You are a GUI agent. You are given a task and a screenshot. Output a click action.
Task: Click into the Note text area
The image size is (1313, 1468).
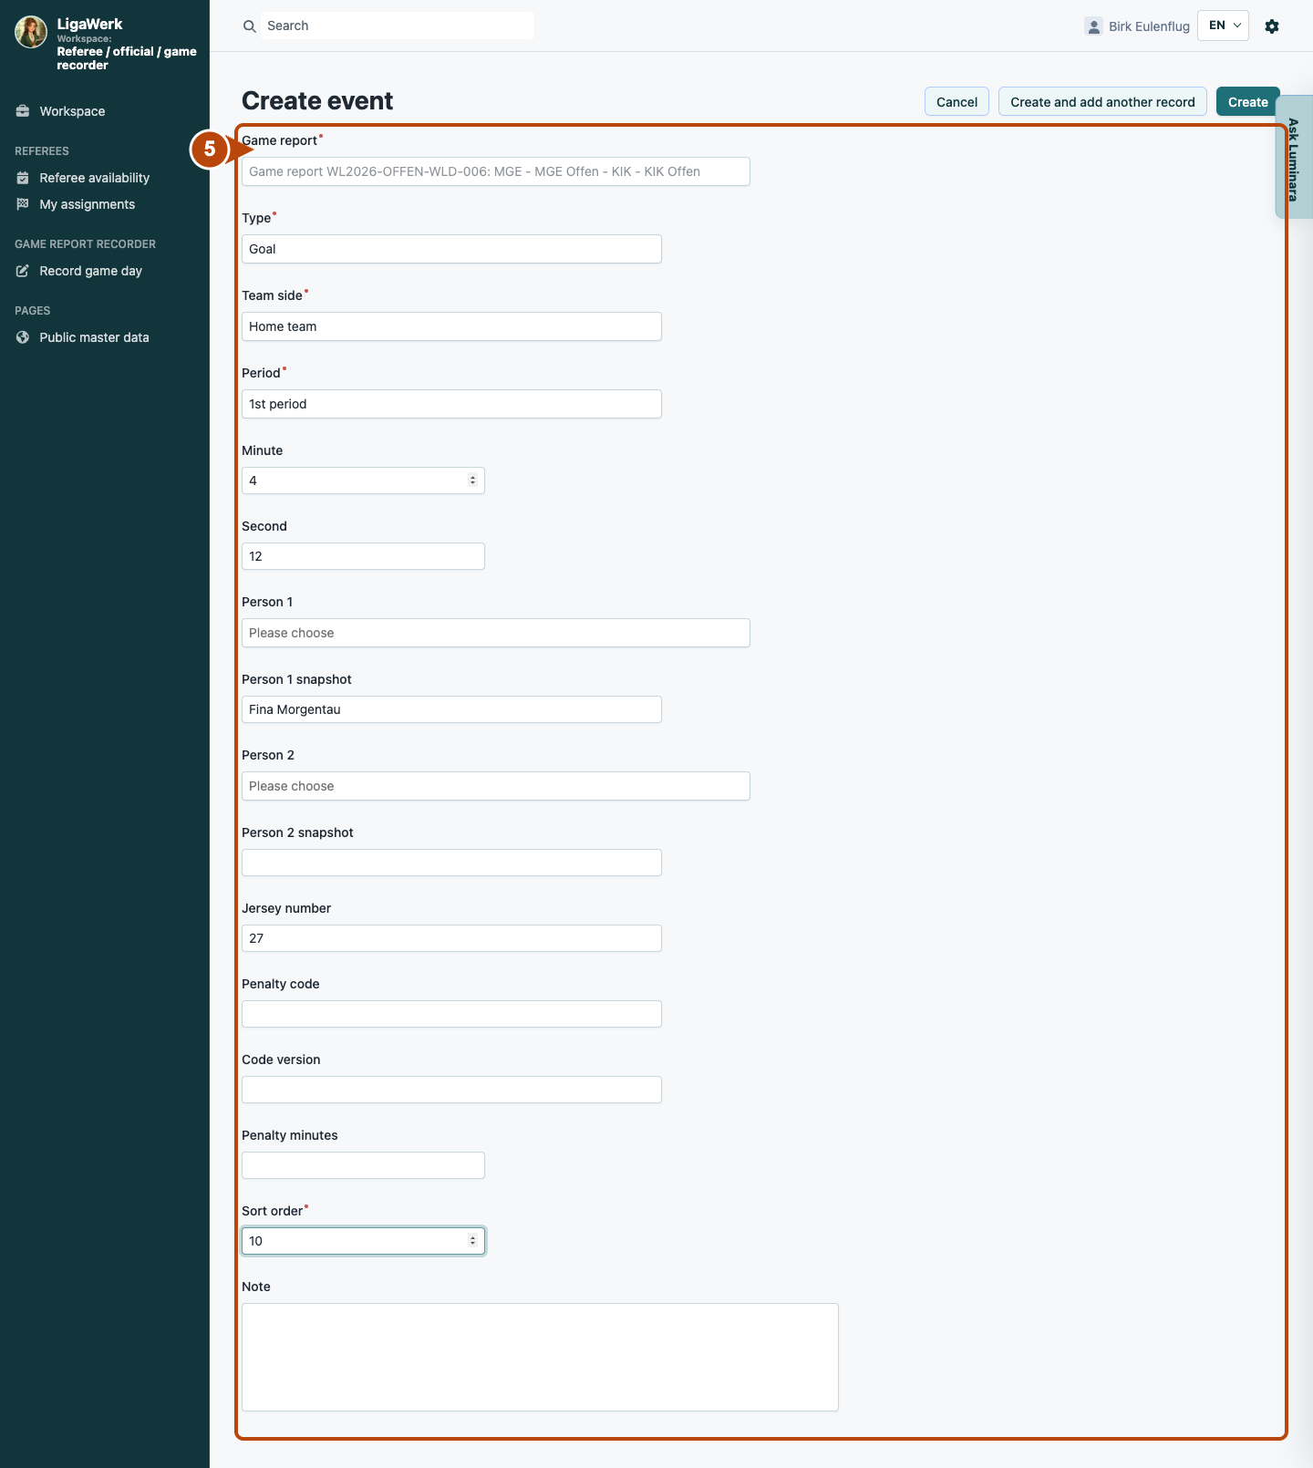(x=540, y=1357)
